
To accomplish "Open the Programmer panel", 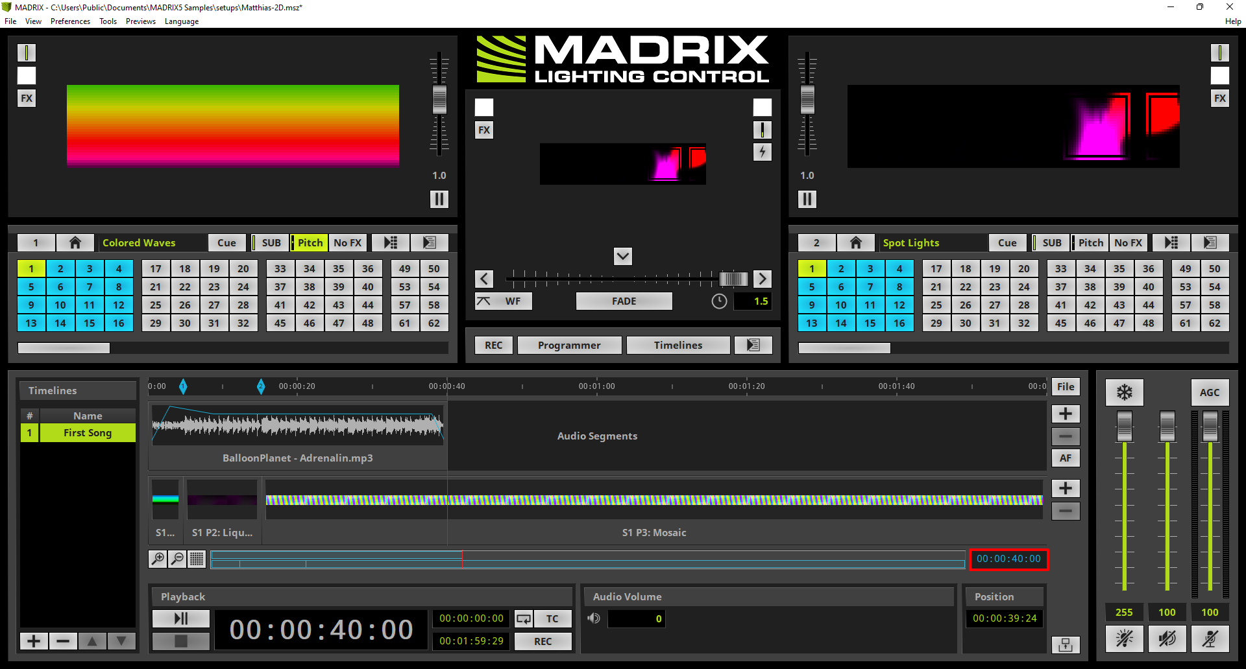I will tap(569, 345).
